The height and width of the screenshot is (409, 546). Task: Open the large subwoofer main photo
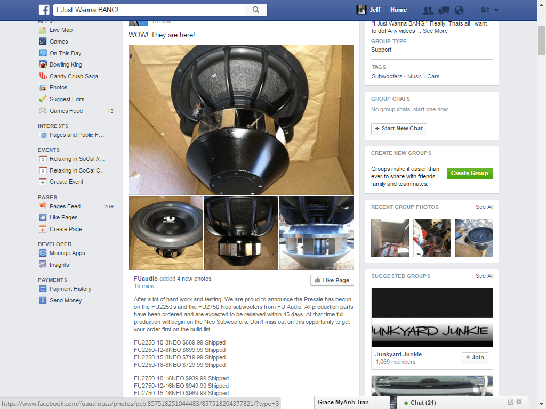point(241,120)
